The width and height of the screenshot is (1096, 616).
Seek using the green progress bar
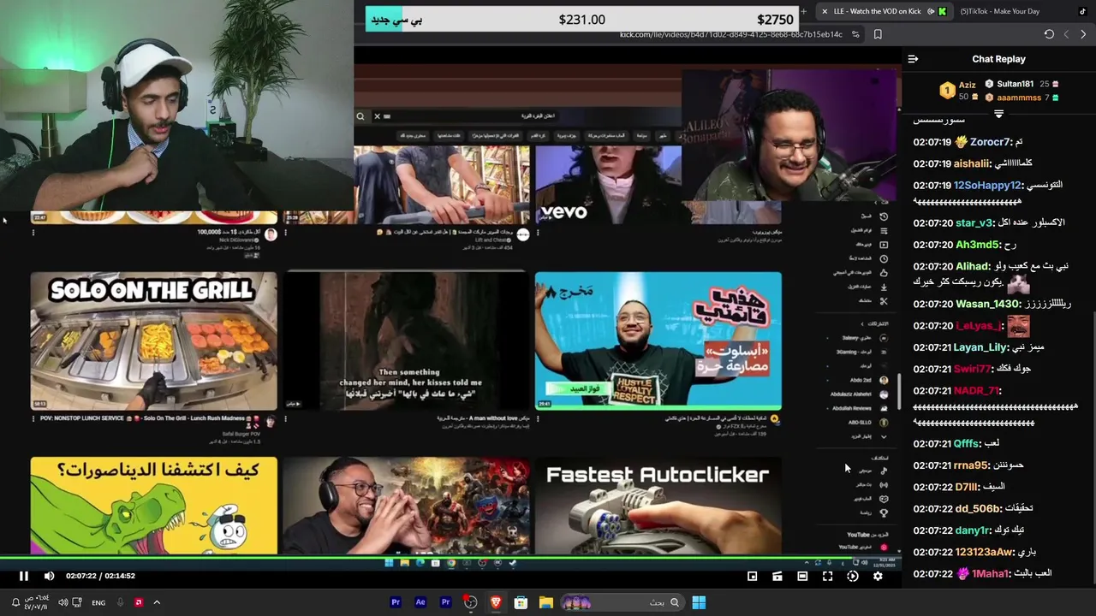pyautogui.click(x=450, y=558)
